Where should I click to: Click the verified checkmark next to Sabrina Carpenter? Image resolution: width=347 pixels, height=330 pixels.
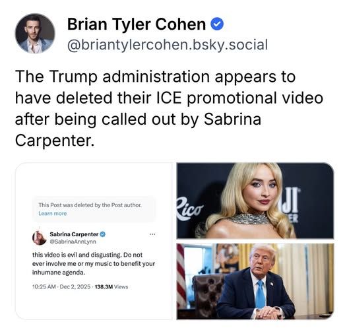[103, 234]
